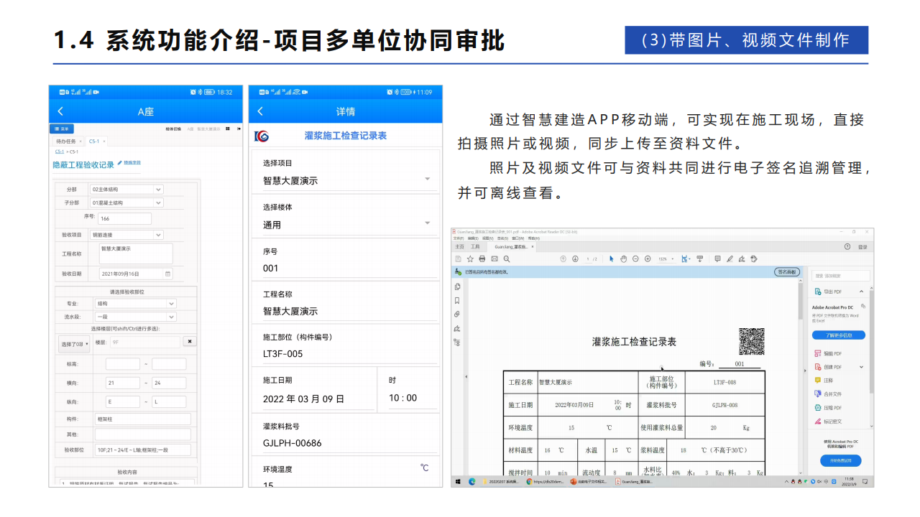Expand the 创建 PDF section chevron
Viewport: 920px width, 517px height.
(861, 367)
